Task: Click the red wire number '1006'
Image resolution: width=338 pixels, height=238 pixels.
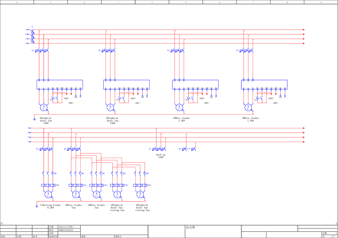Action: coord(55,93)
